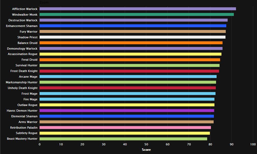
Task: Click the Enhancement Shaman blue bar
Action: [133, 26]
